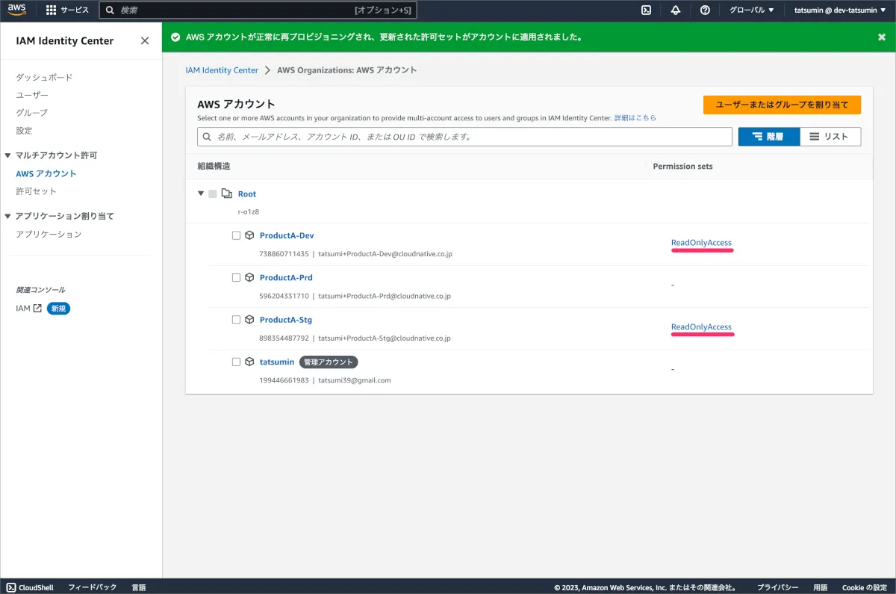Open グループ in sidebar
Screen dimensions: 896x594
31,113
